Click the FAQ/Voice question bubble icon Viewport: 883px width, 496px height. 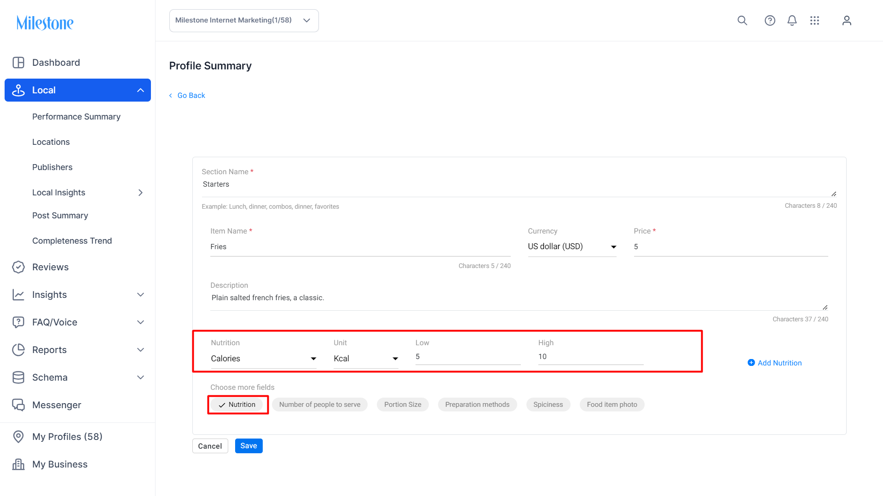18,322
